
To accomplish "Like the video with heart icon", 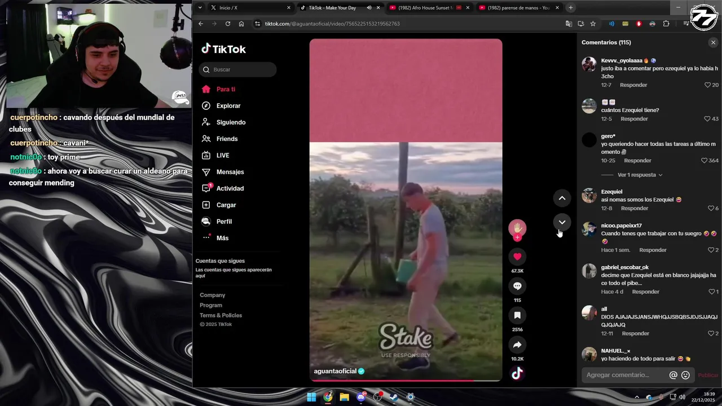I will (x=517, y=257).
